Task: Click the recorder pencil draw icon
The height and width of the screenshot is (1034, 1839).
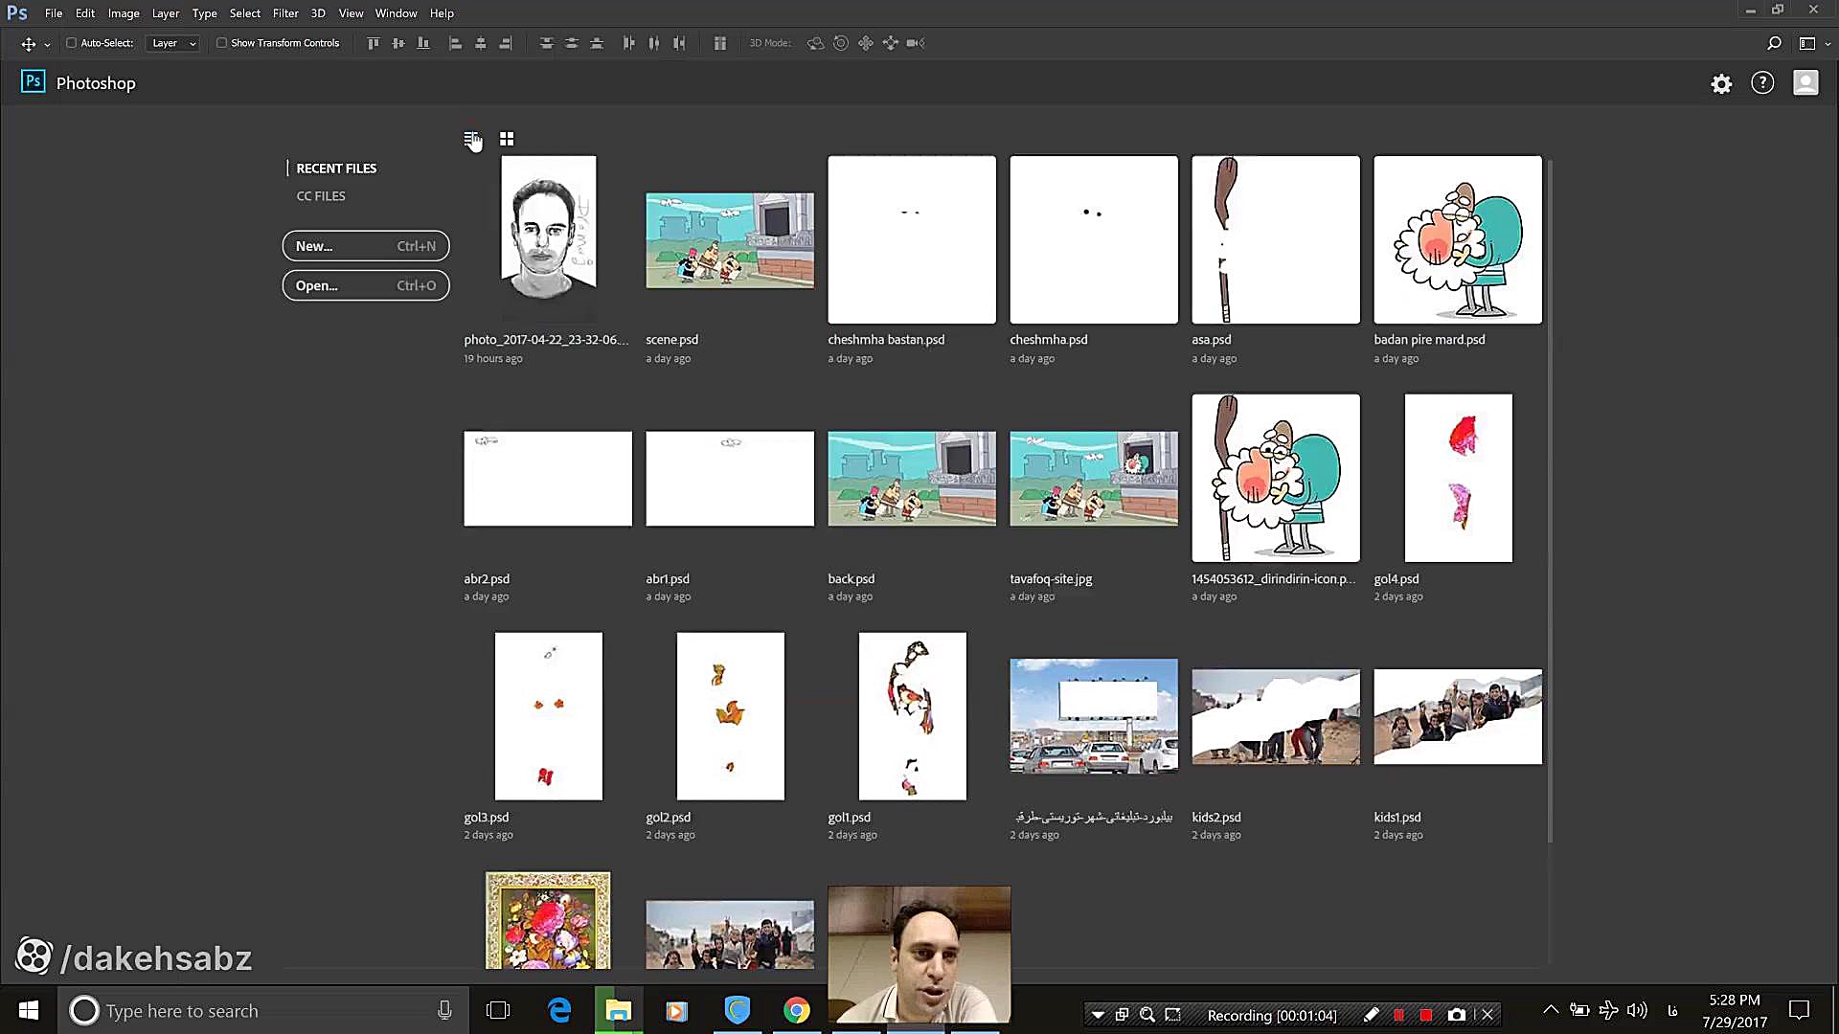Action: click(1371, 1015)
